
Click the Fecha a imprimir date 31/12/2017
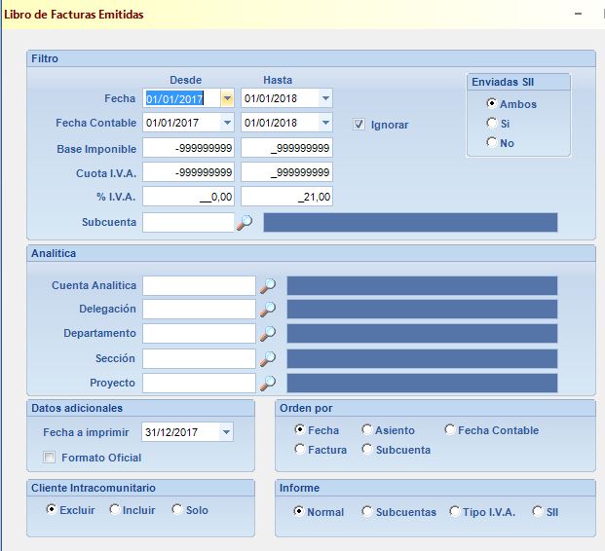click(171, 432)
